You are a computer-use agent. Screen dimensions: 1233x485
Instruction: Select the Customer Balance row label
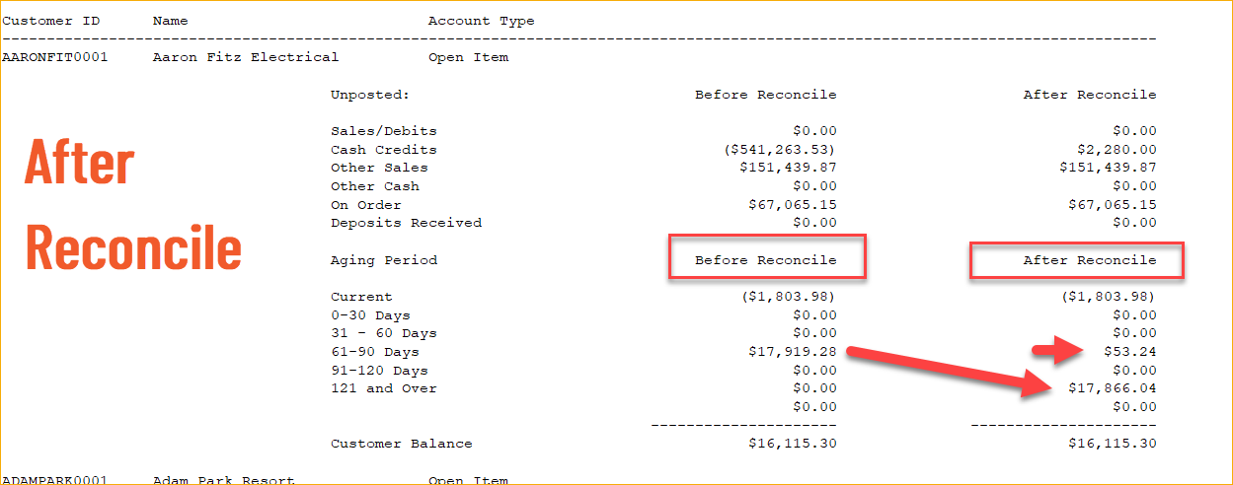point(401,444)
